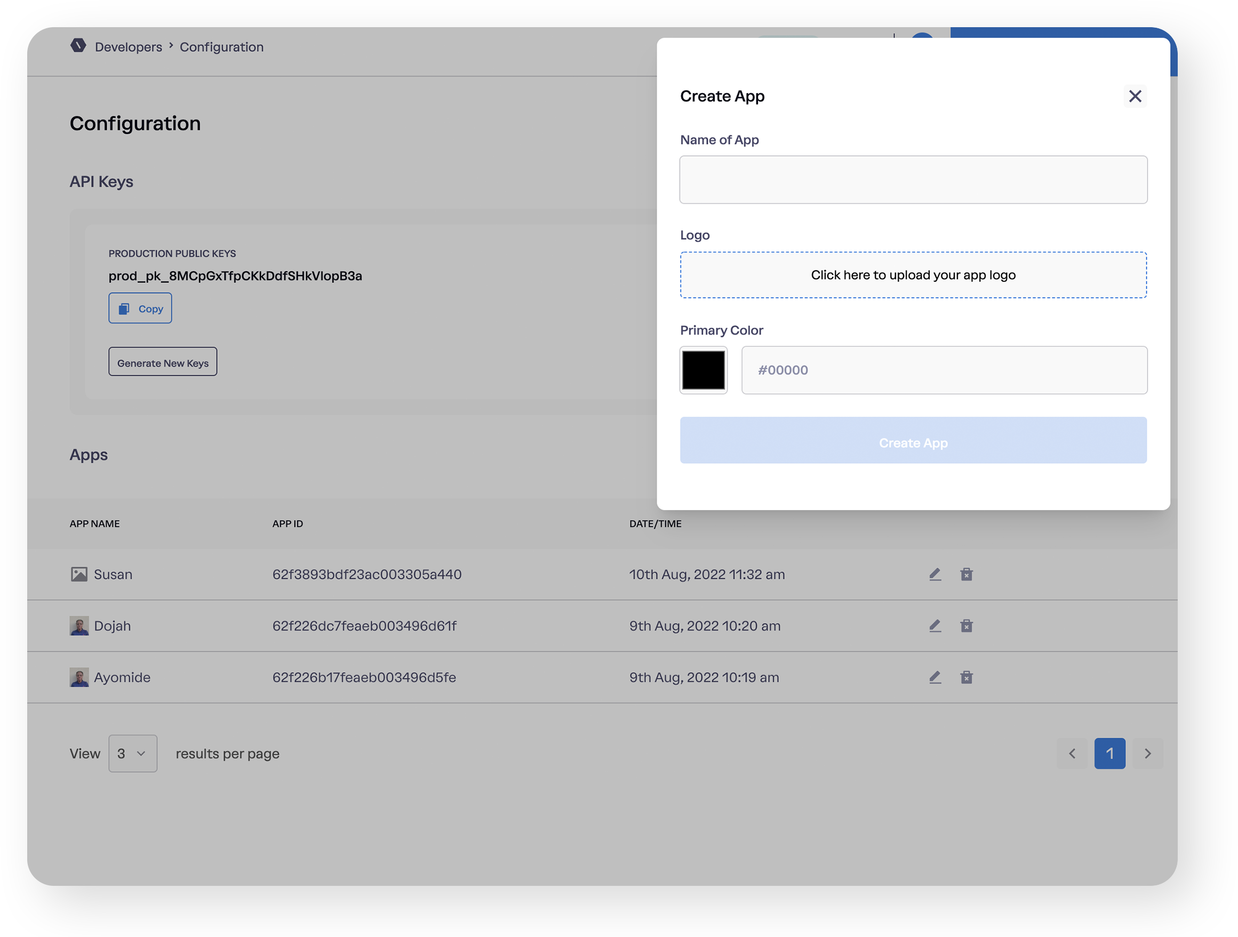Go to the previous page arrow

click(x=1072, y=754)
